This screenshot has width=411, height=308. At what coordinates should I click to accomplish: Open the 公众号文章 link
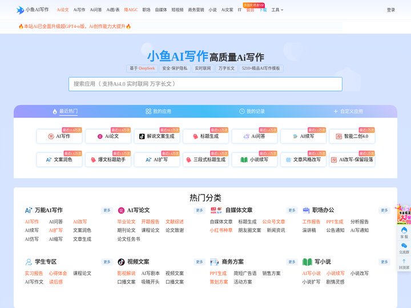pyautogui.click(x=273, y=221)
